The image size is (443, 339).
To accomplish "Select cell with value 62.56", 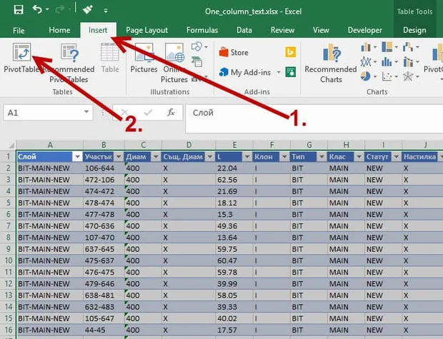I will pyautogui.click(x=234, y=180).
